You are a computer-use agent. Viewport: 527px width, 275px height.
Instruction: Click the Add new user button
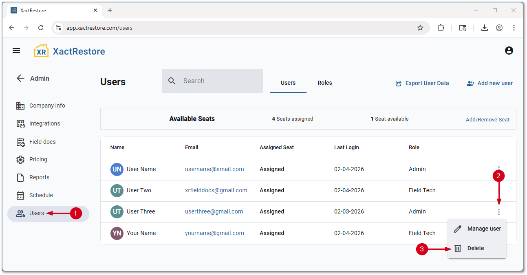490,83
